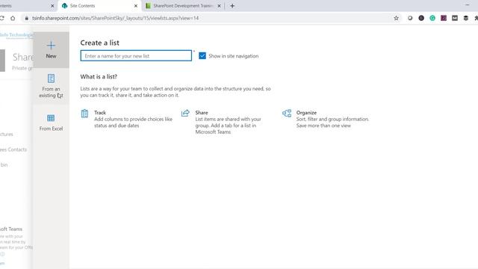This screenshot has height=269, width=478.
Task: Uncheck Show in site navigation
Action: [202, 56]
